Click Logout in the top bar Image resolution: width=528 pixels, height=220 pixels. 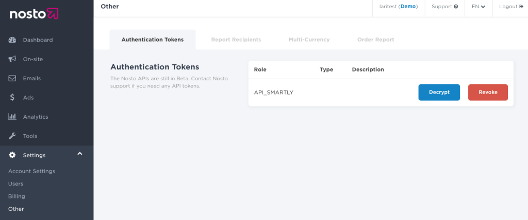click(x=511, y=7)
